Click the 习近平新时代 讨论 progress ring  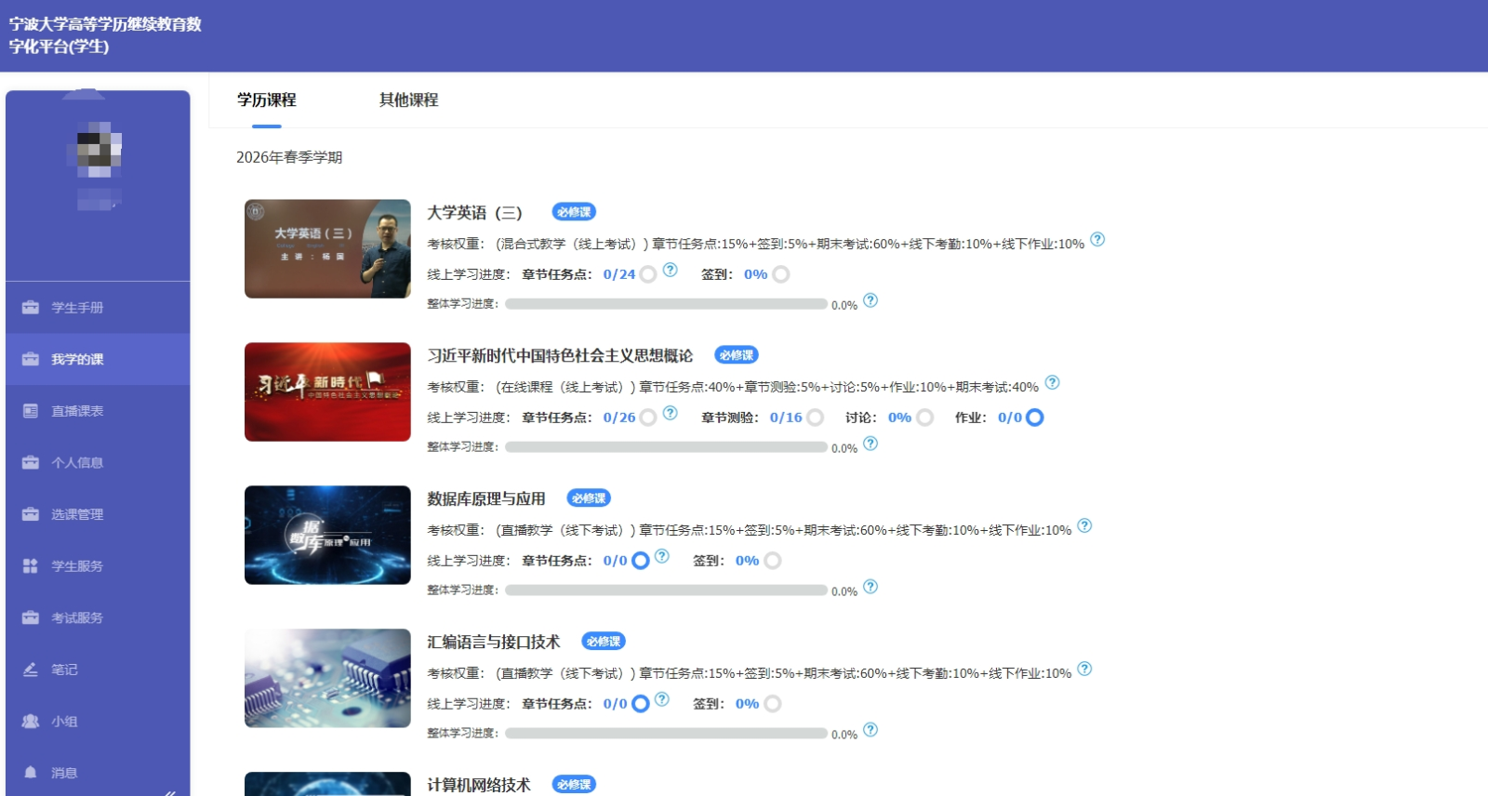pyautogui.click(x=924, y=418)
